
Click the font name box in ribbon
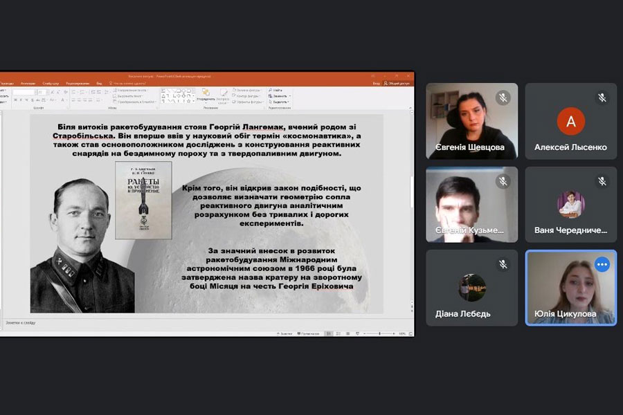(x=24, y=92)
